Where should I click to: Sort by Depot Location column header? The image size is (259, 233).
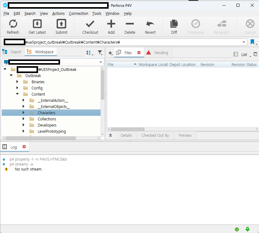(184, 65)
